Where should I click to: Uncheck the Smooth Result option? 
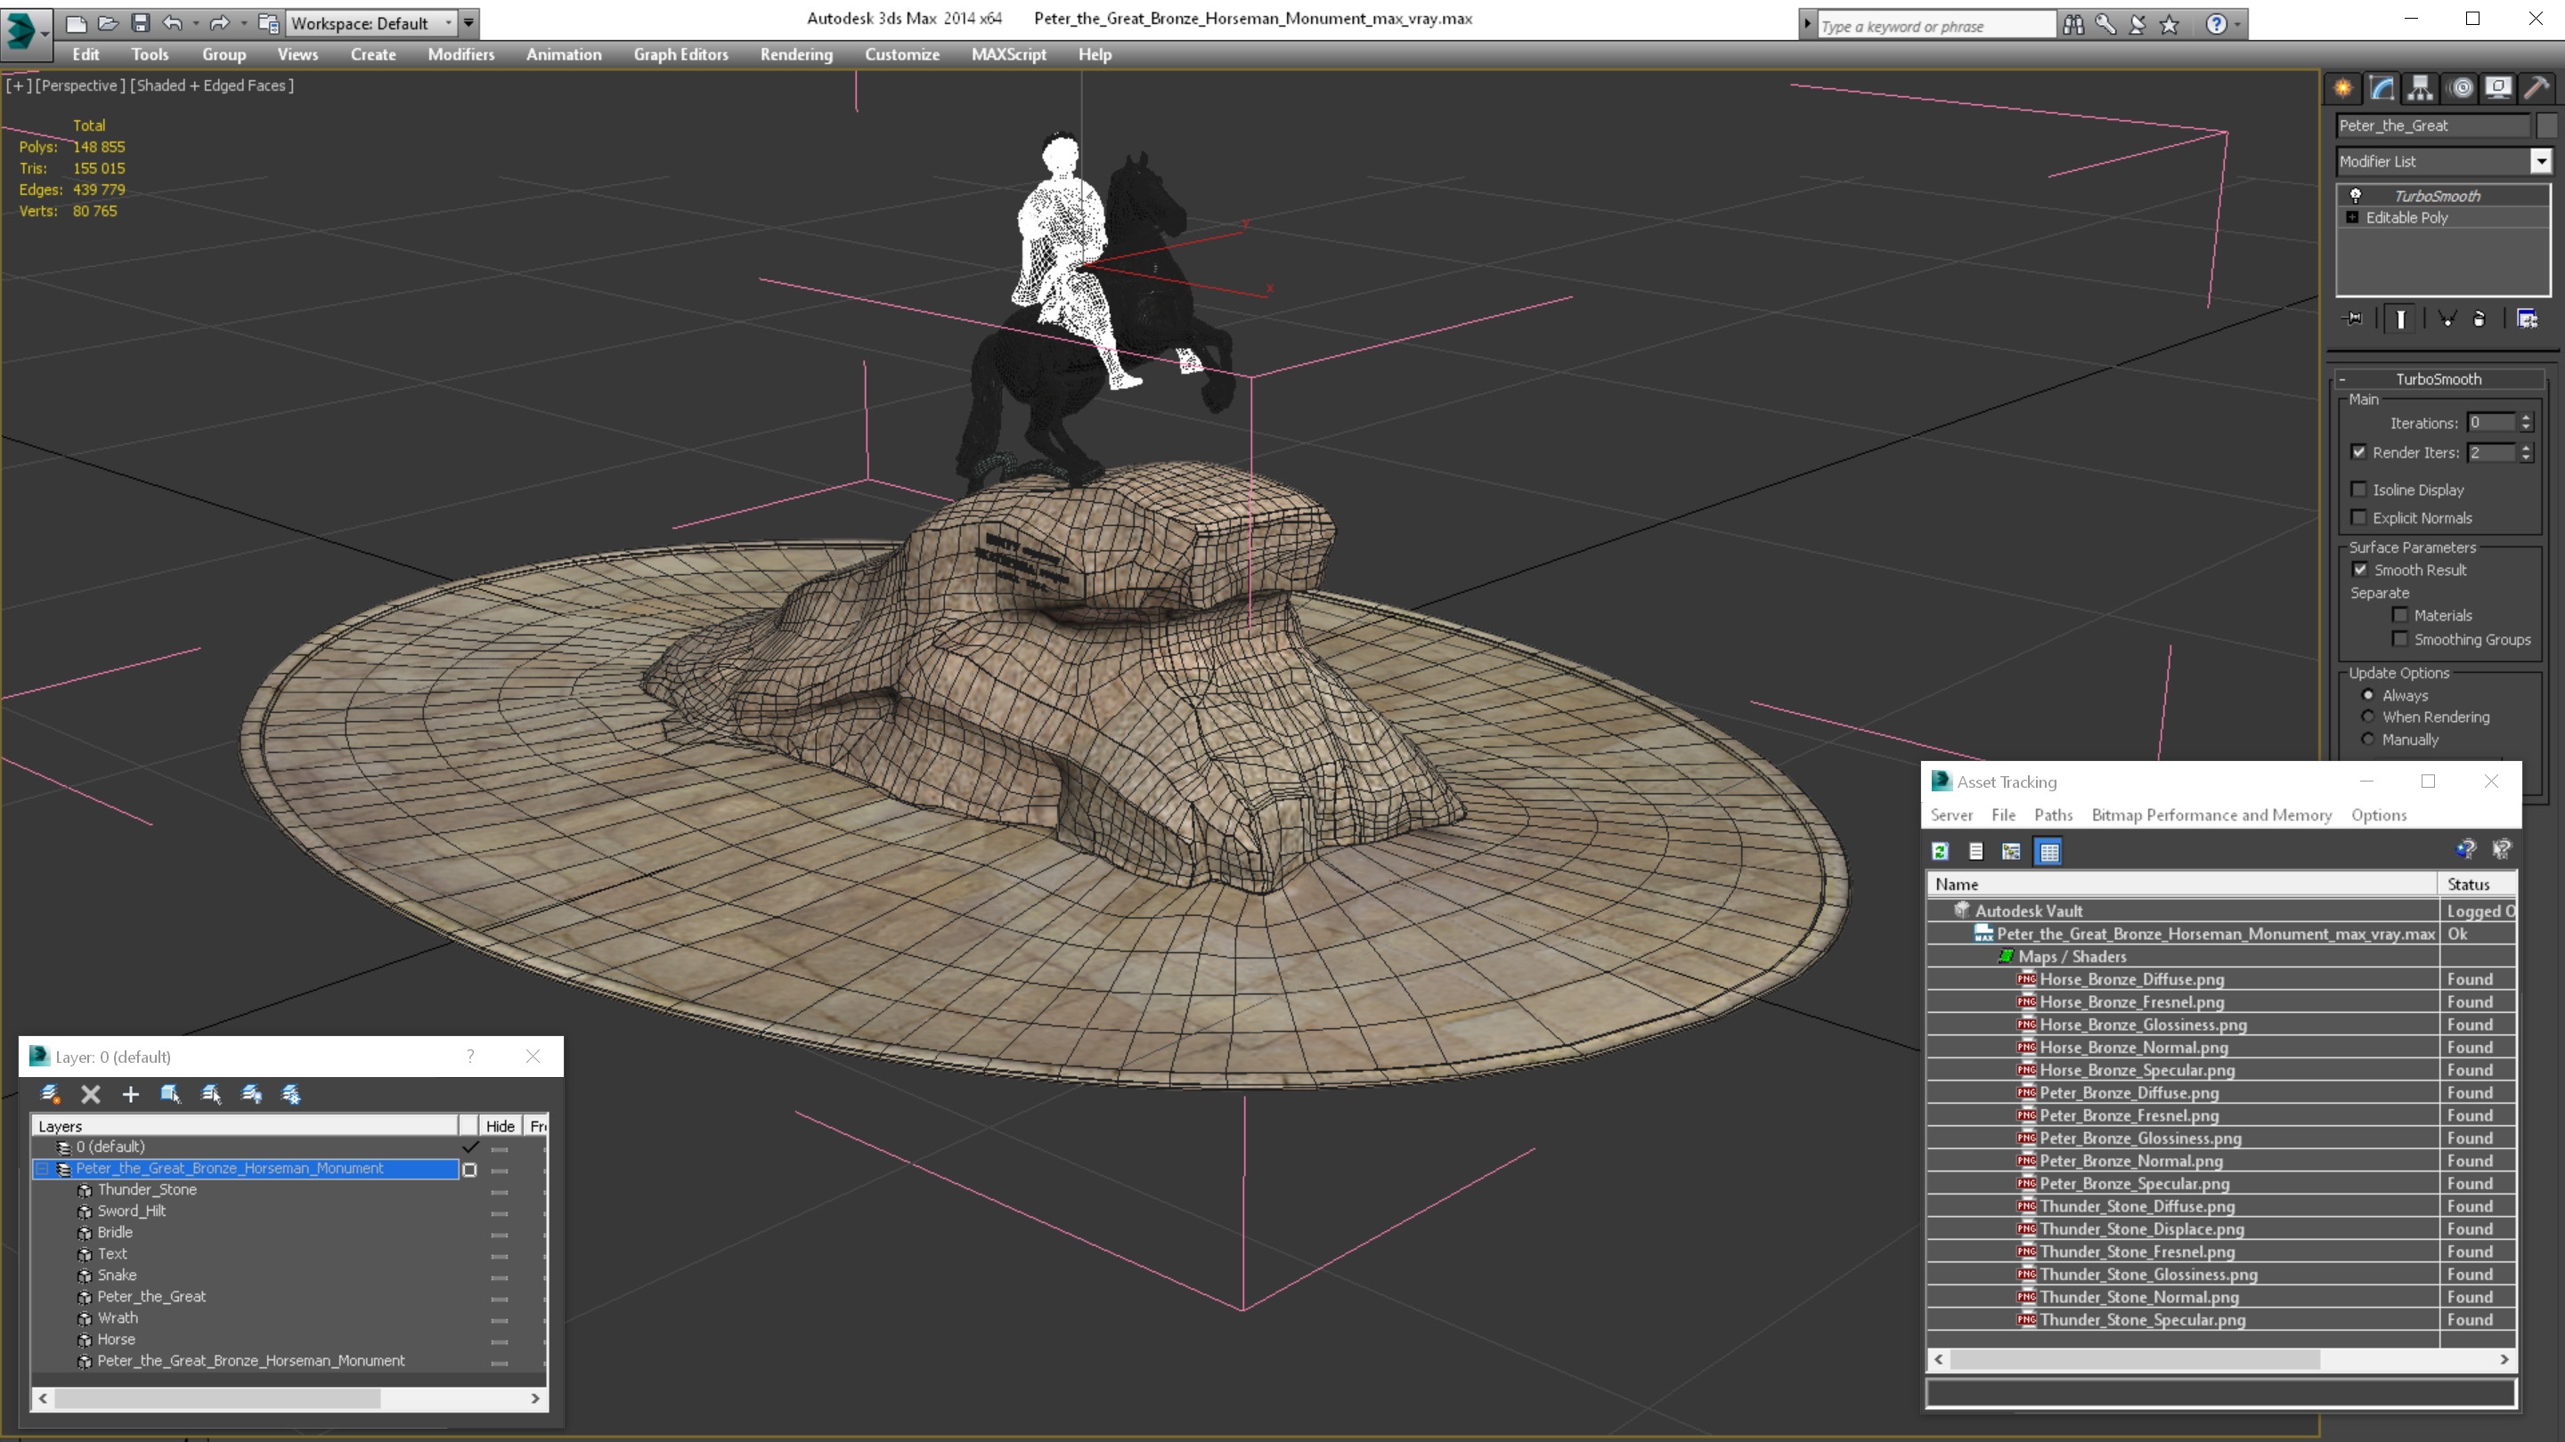(x=2360, y=571)
